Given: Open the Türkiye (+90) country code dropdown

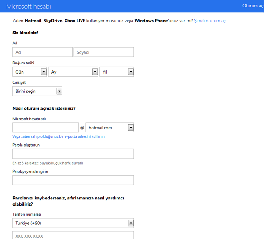Looking at the screenshot, I should coord(73,223).
